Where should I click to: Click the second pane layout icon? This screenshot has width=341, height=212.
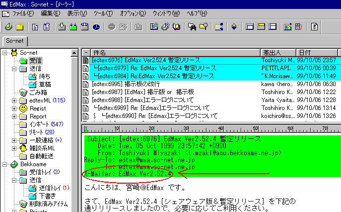(261, 27)
